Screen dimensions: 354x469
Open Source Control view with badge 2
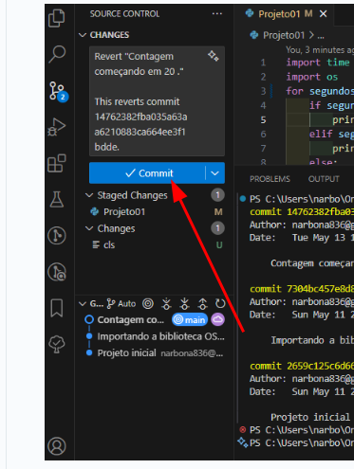click(x=58, y=91)
